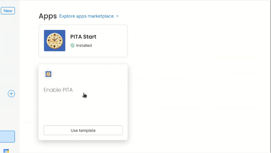Screen dimensions: 271x153
Task: Open the PITA Start app card
Action: click(83, 41)
